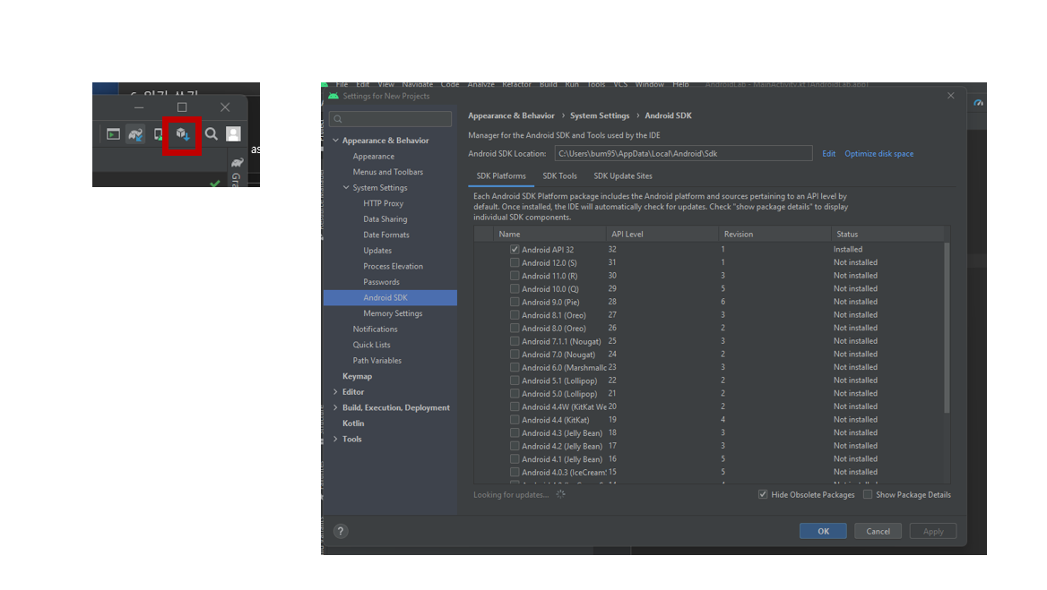Click the Optimize disk space link
The width and height of the screenshot is (1047, 590).
878,154
